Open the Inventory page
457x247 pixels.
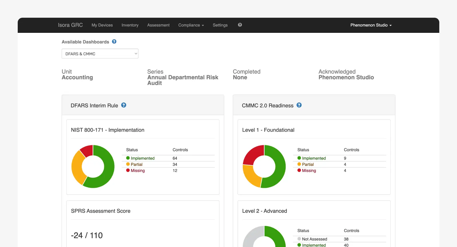pos(130,25)
